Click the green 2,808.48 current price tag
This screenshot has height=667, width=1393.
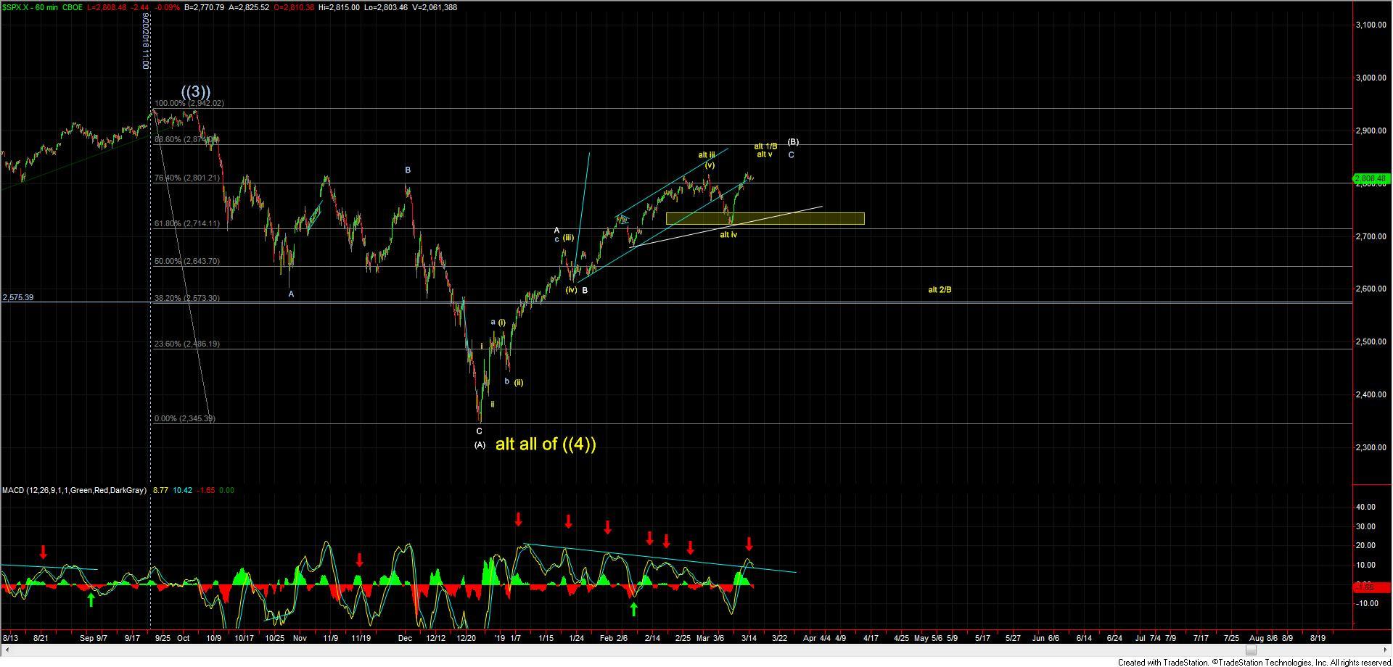click(1371, 178)
